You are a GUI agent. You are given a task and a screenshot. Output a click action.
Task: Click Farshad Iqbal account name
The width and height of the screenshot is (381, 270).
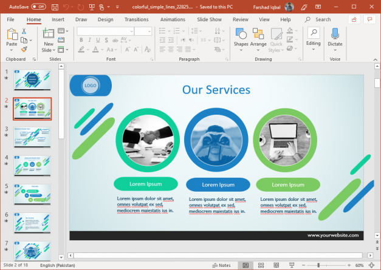tap(267, 7)
